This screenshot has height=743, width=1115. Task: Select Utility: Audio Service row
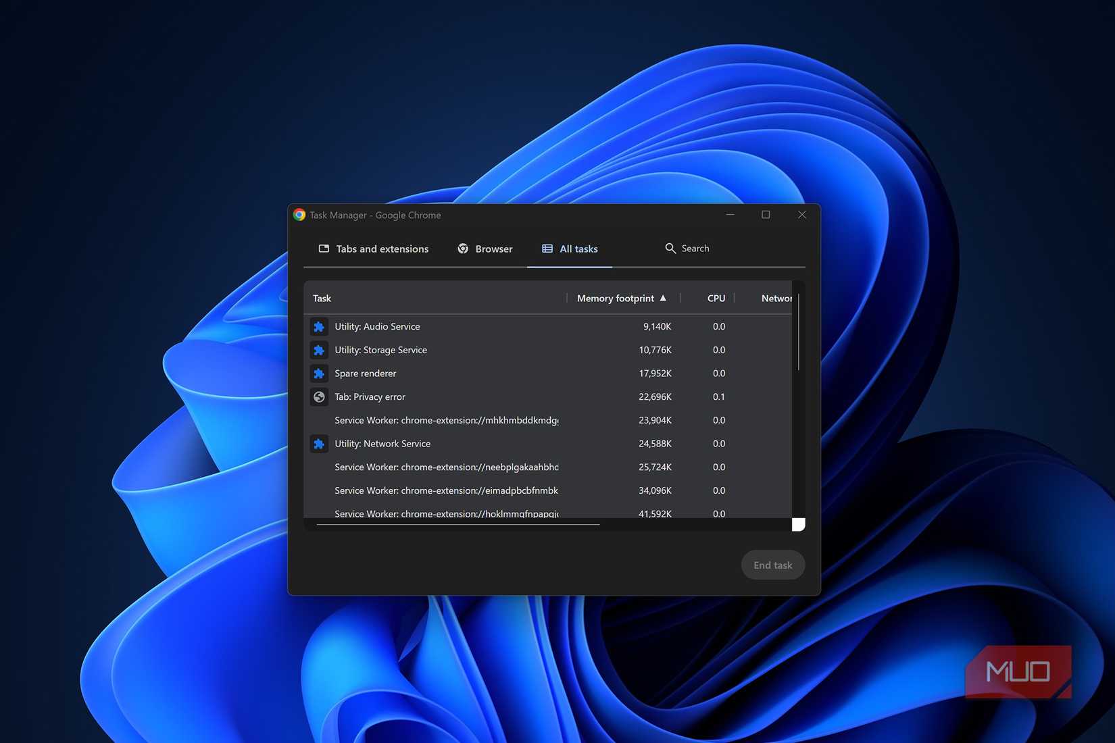point(548,327)
